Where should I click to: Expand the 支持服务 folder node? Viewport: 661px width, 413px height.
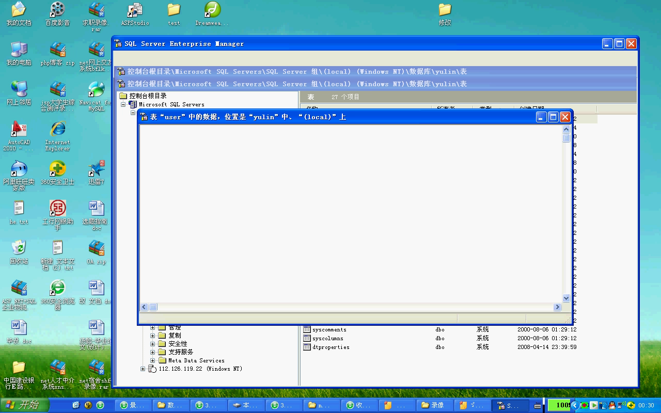[152, 352]
